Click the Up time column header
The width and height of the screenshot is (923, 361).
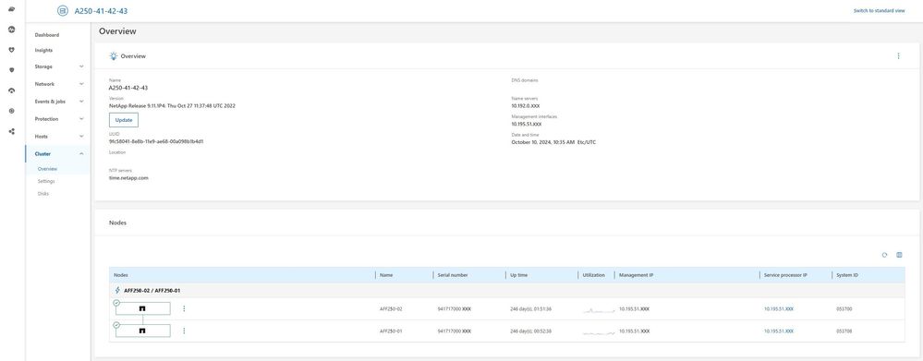[x=518, y=275]
